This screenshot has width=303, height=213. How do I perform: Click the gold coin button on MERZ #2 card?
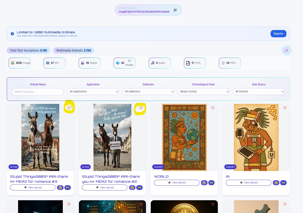[x=132, y=187]
